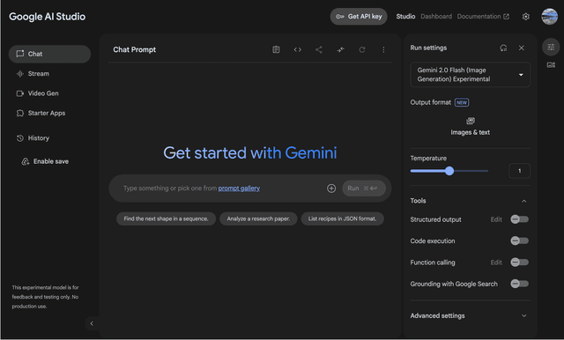
Task: Click the Get API key button
Action: (x=359, y=17)
